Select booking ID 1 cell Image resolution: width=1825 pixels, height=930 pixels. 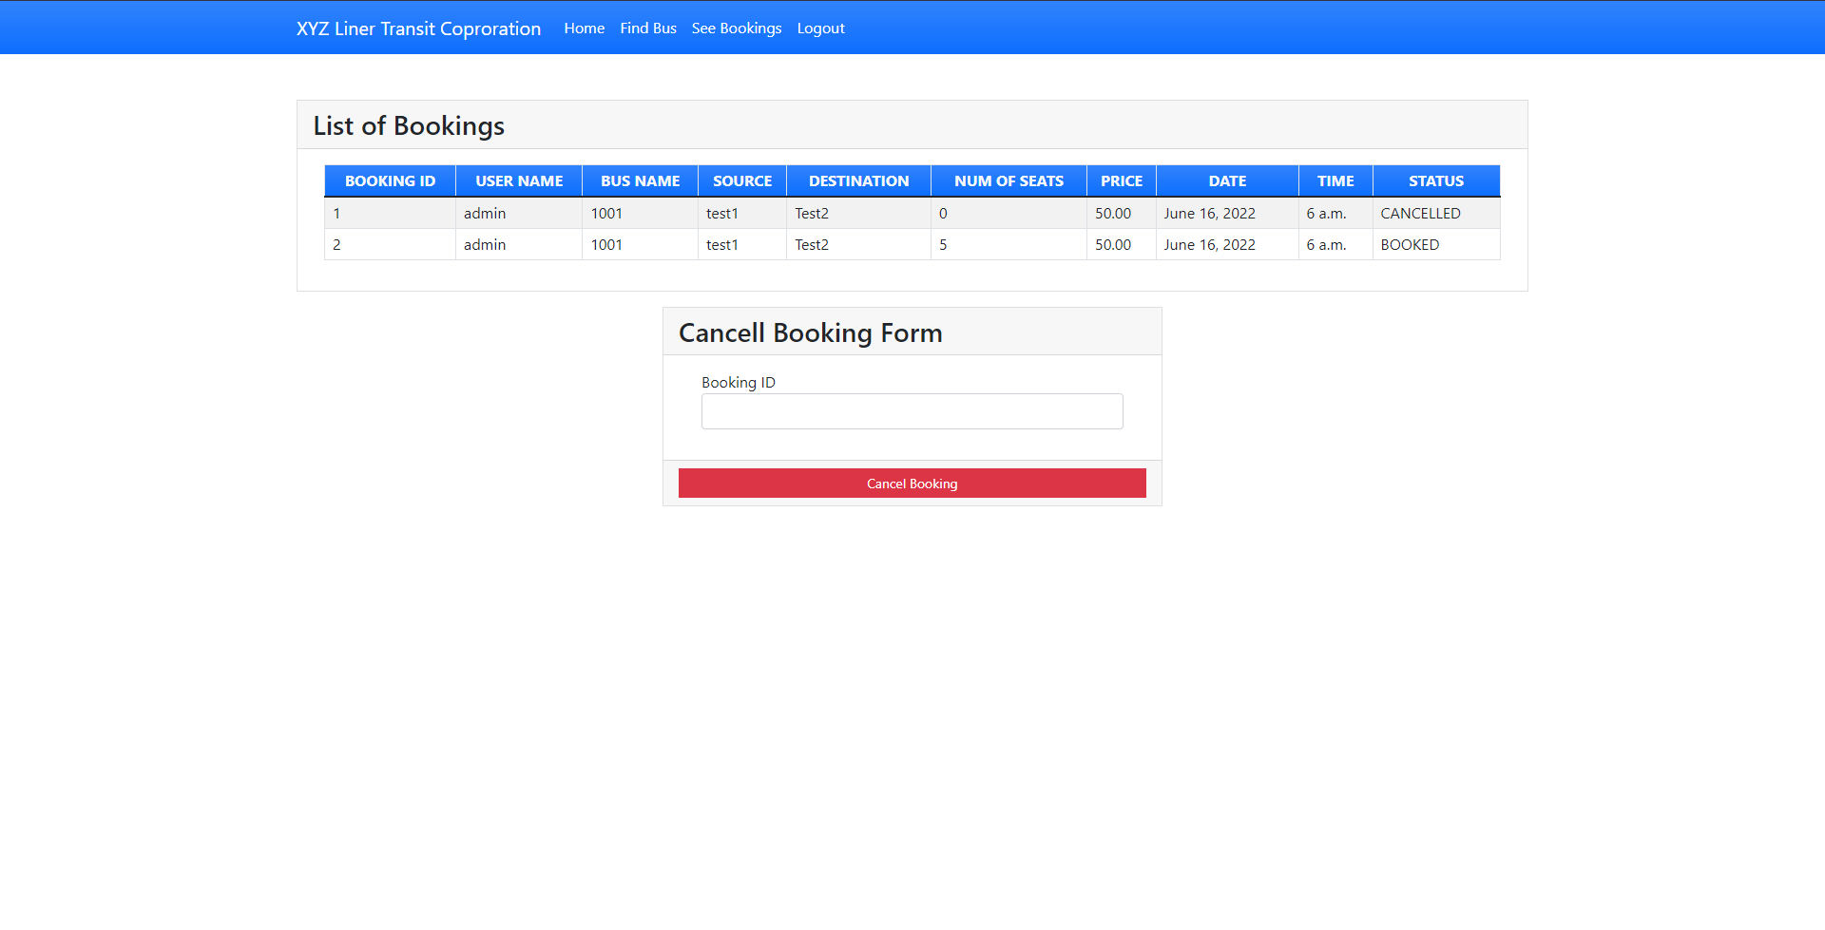click(390, 214)
